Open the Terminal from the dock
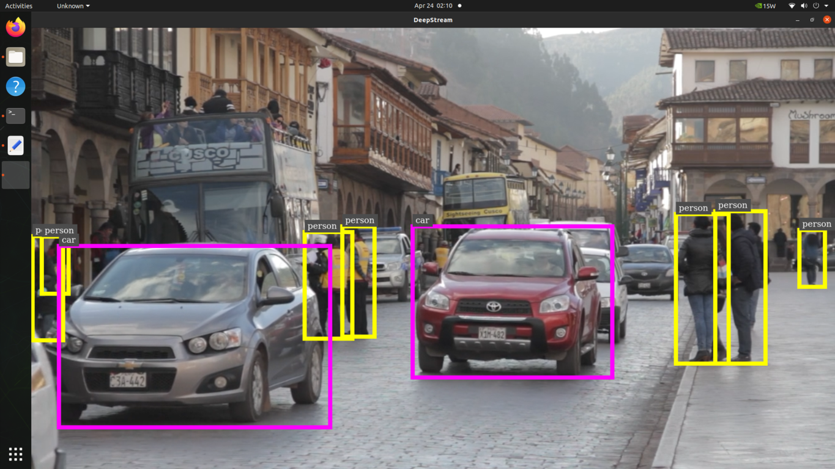 (15, 115)
